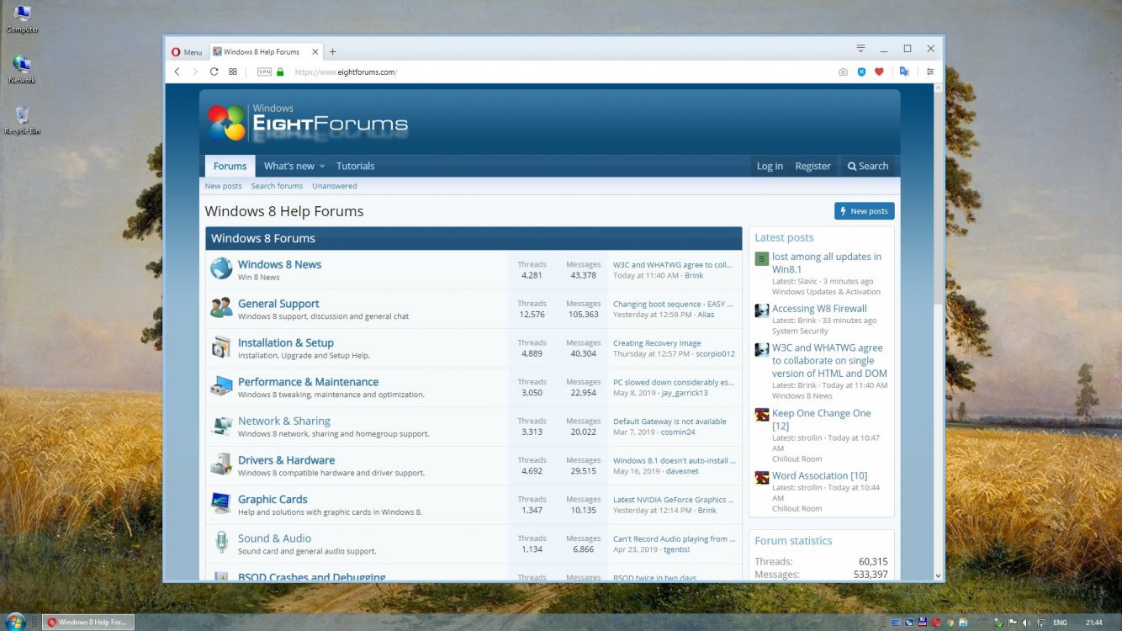Open the forum Search
The width and height of the screenshot is (1122, 631).
pos(868,166)
